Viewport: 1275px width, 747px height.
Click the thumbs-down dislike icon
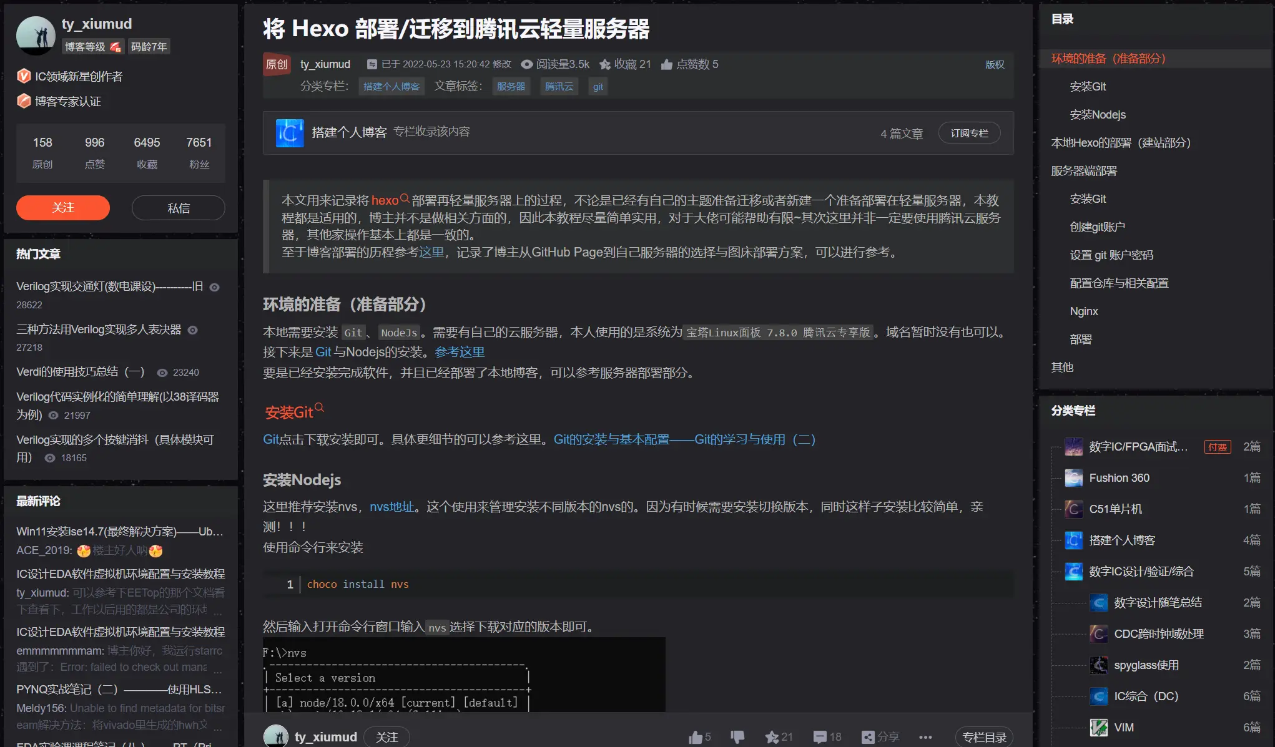point(737,737)
